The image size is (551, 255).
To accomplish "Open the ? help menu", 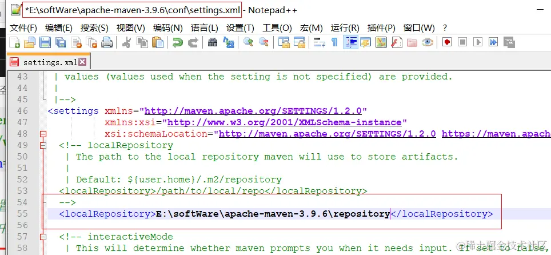I will click(445, 28).
